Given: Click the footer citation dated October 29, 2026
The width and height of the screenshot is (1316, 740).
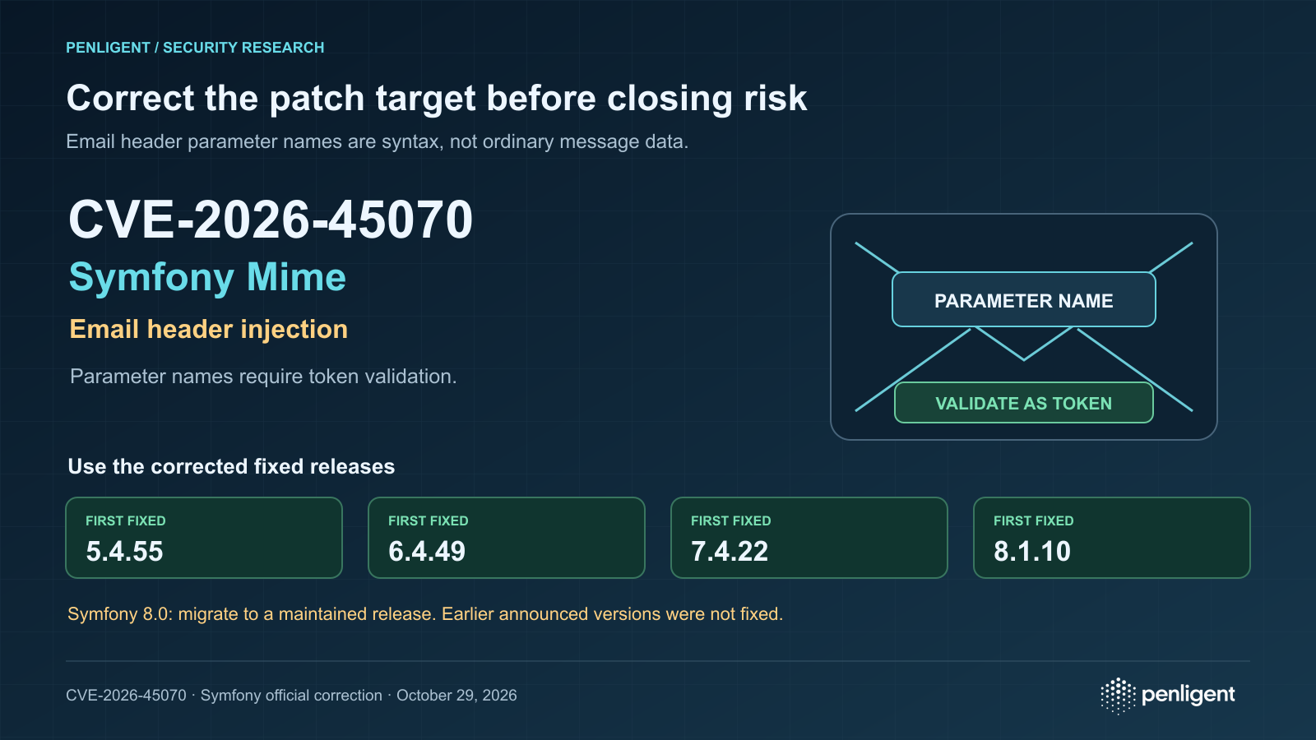Looking at the screenshot, I should [x=291, y=696].
